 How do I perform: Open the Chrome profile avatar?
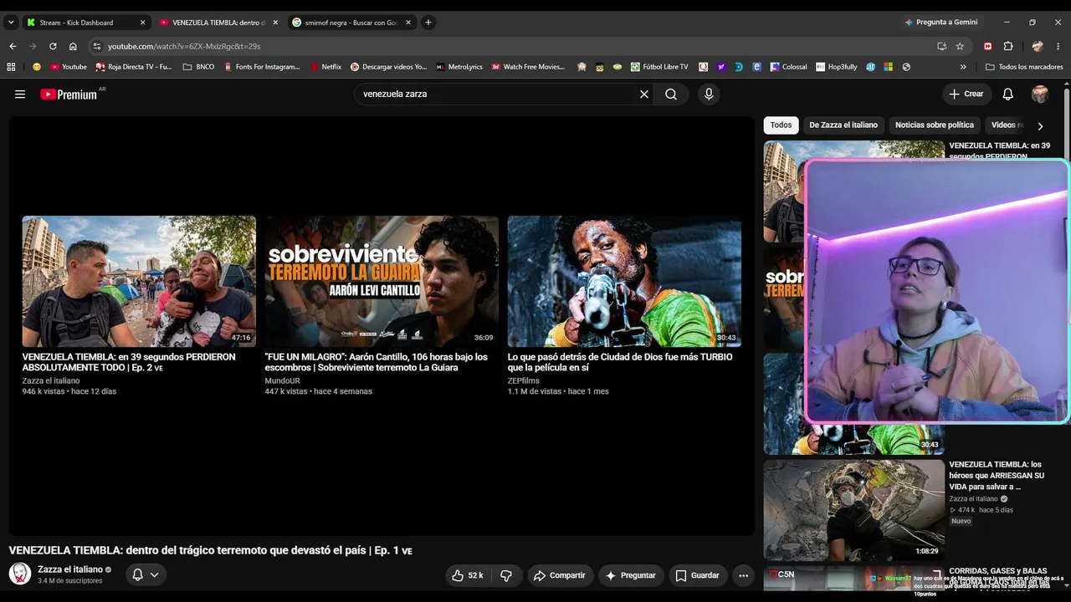coord(1038,46)
